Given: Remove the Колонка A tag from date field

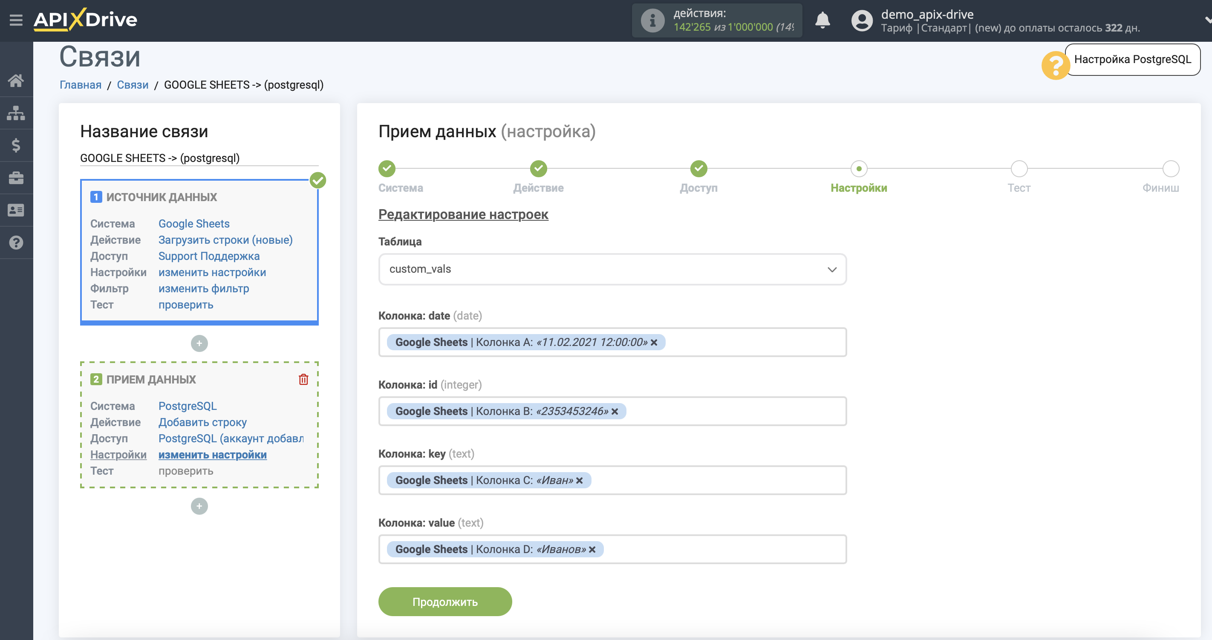Looking at the screenshot, I should 654,343.
